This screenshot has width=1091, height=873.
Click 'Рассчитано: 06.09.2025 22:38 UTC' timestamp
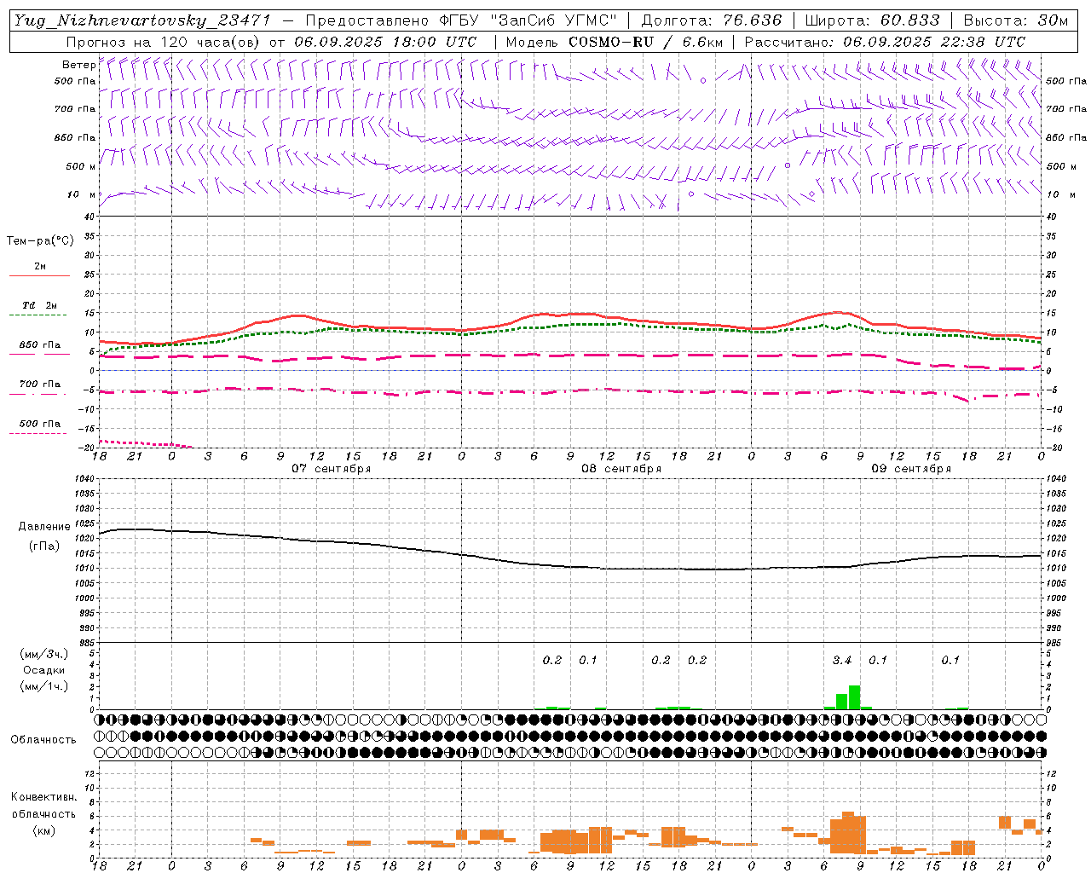[885, 42]
